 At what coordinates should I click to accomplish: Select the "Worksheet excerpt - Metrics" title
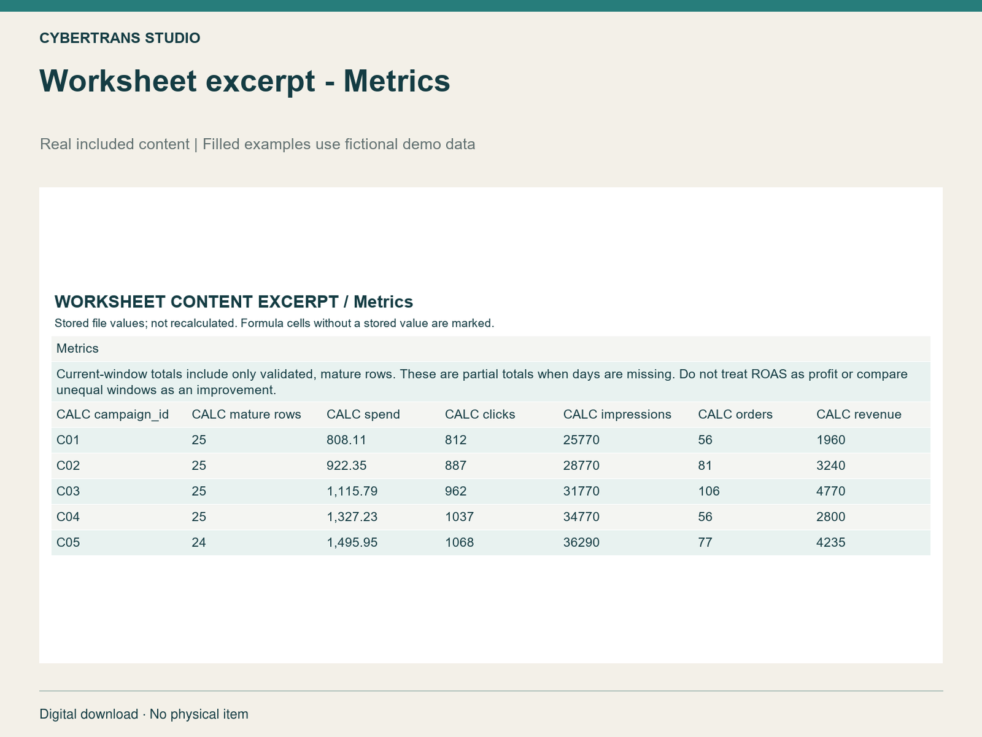click(245, 81)
